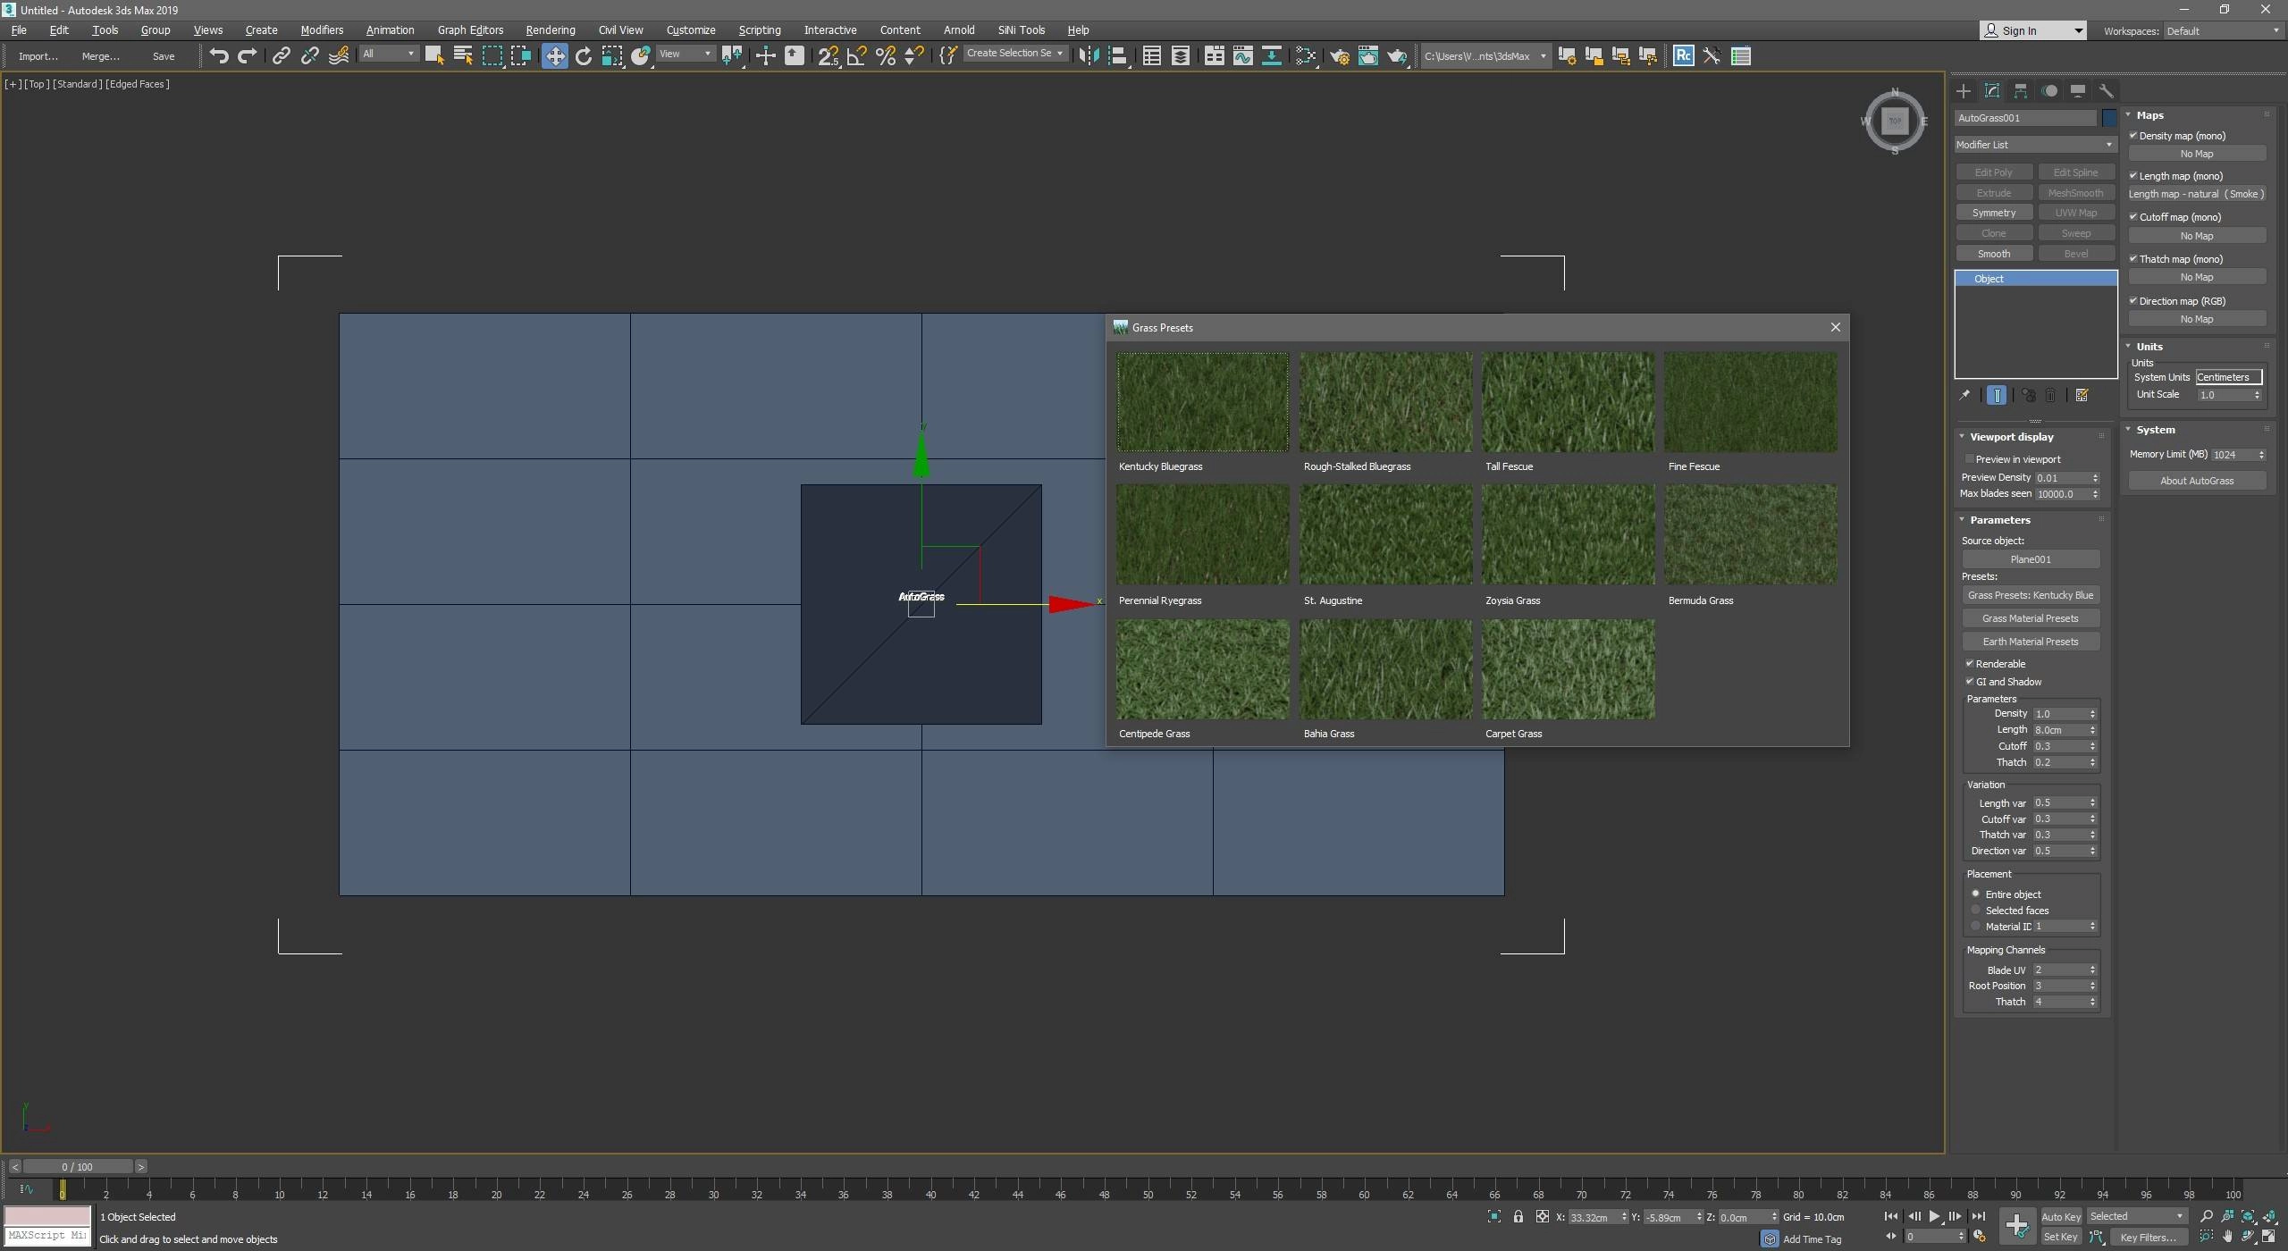Click the Pin Stack icon

(1964, 395)
